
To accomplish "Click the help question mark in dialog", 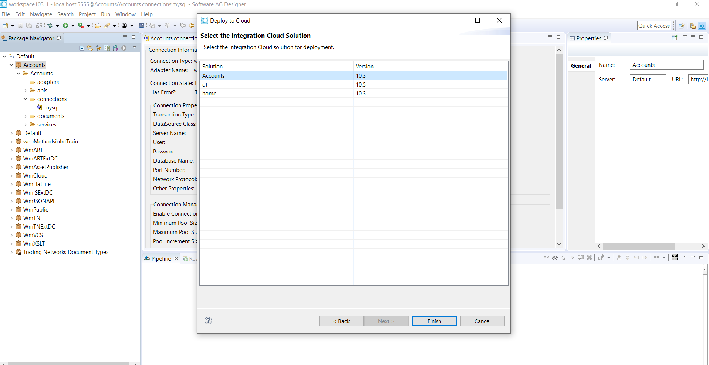I will tap(208, 321).
